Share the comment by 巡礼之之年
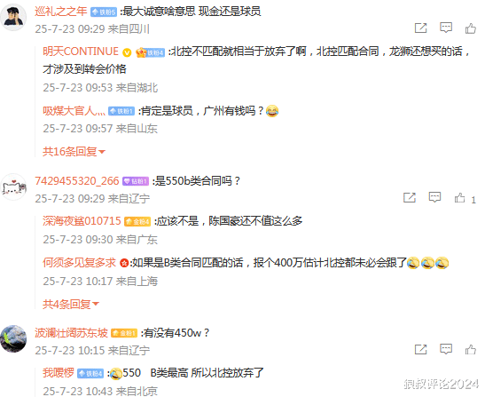Image resolution: width=485 pixels, height=397 pixels. click(420, 28)
